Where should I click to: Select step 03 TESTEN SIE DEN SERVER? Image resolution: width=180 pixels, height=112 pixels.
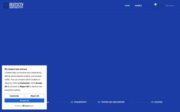pos(111,102)
